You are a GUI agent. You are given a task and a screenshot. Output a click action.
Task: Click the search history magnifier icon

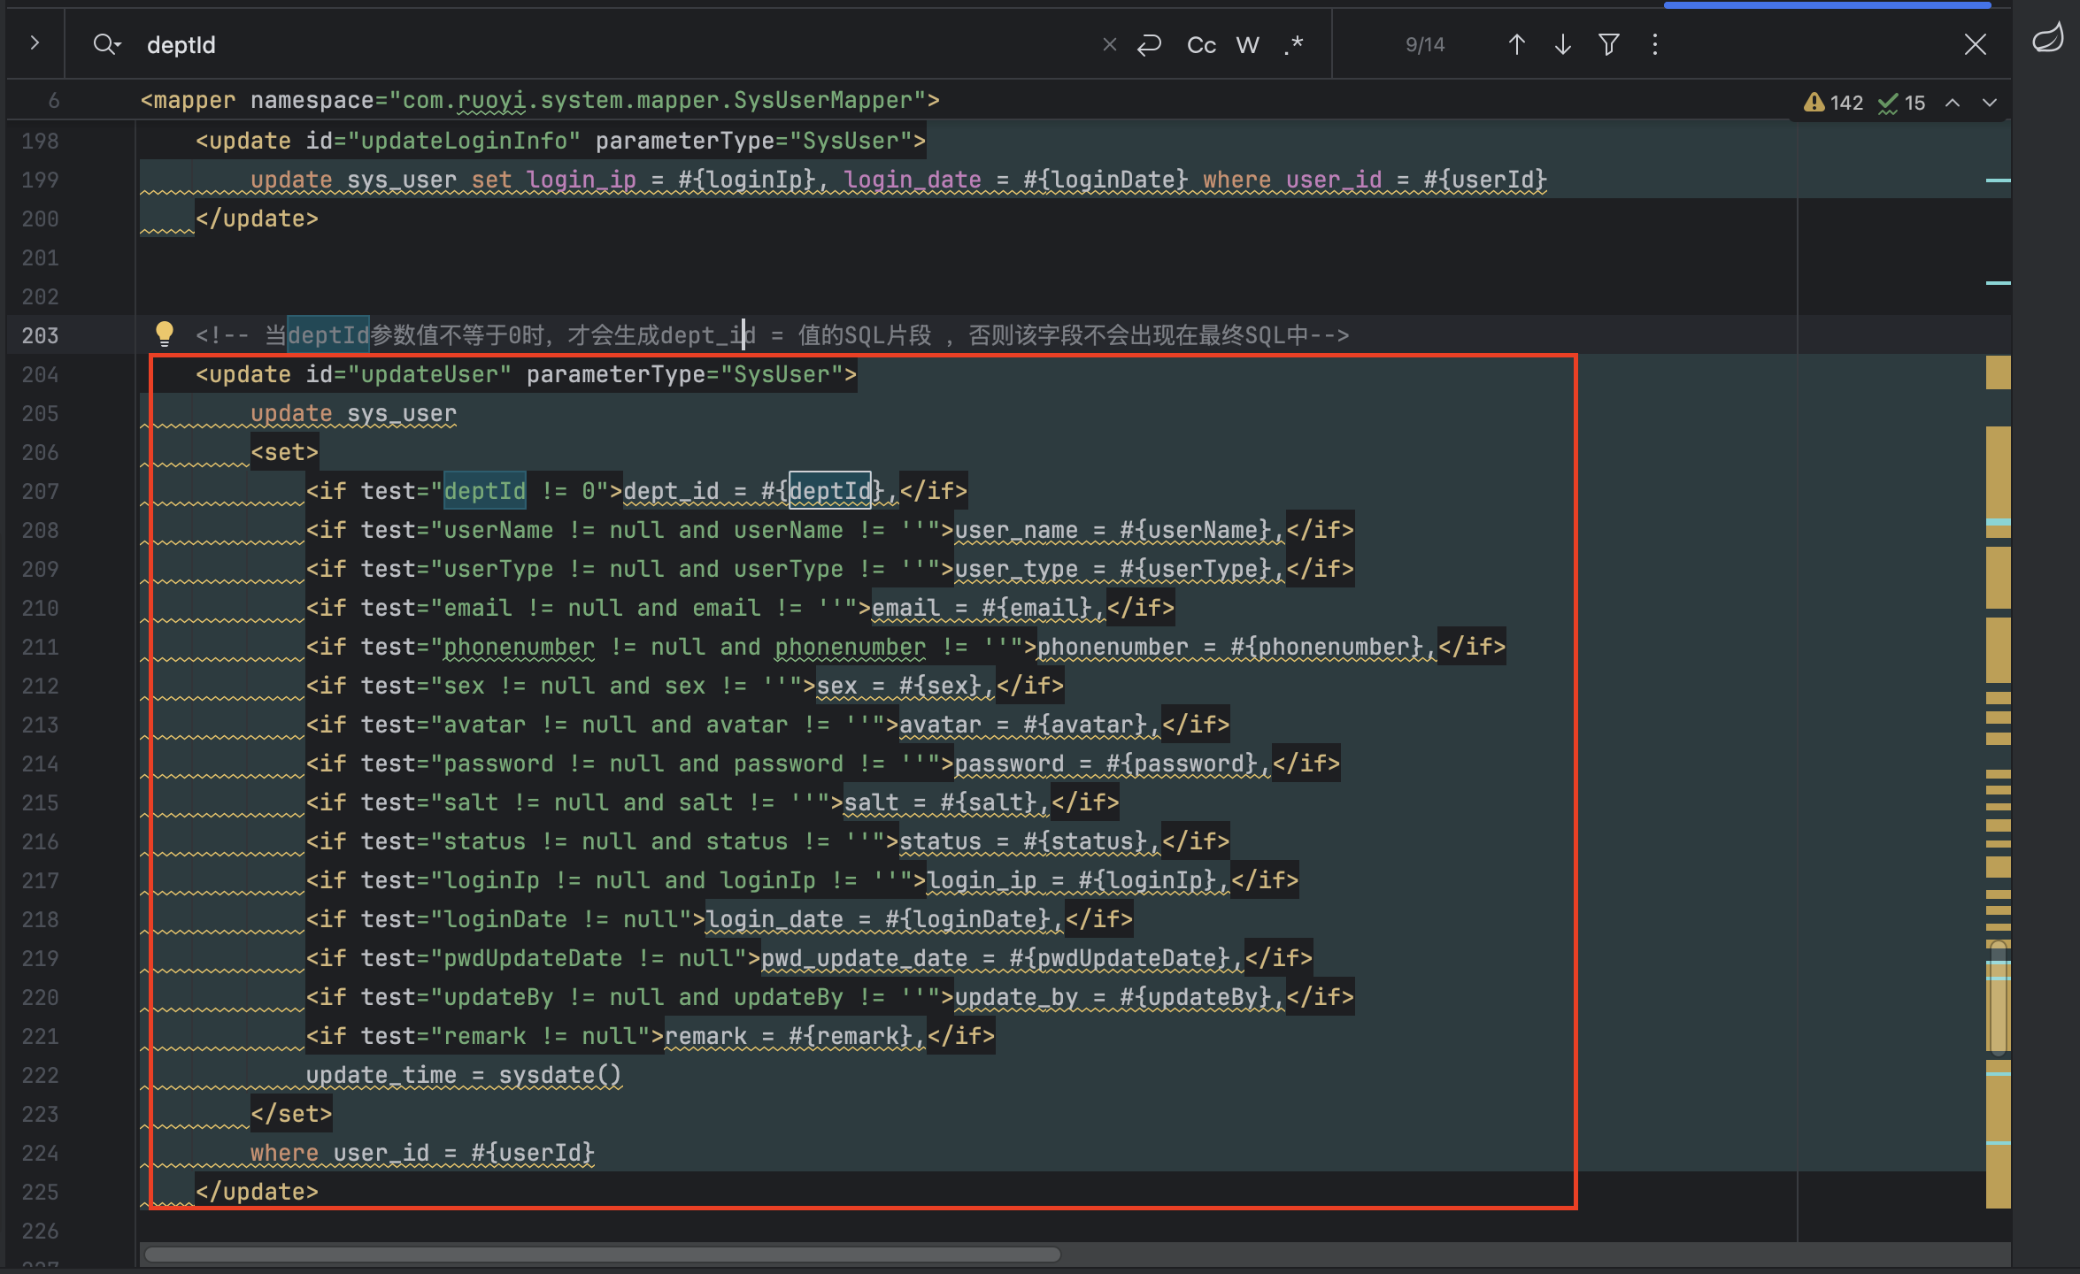[x=106, y=44]
